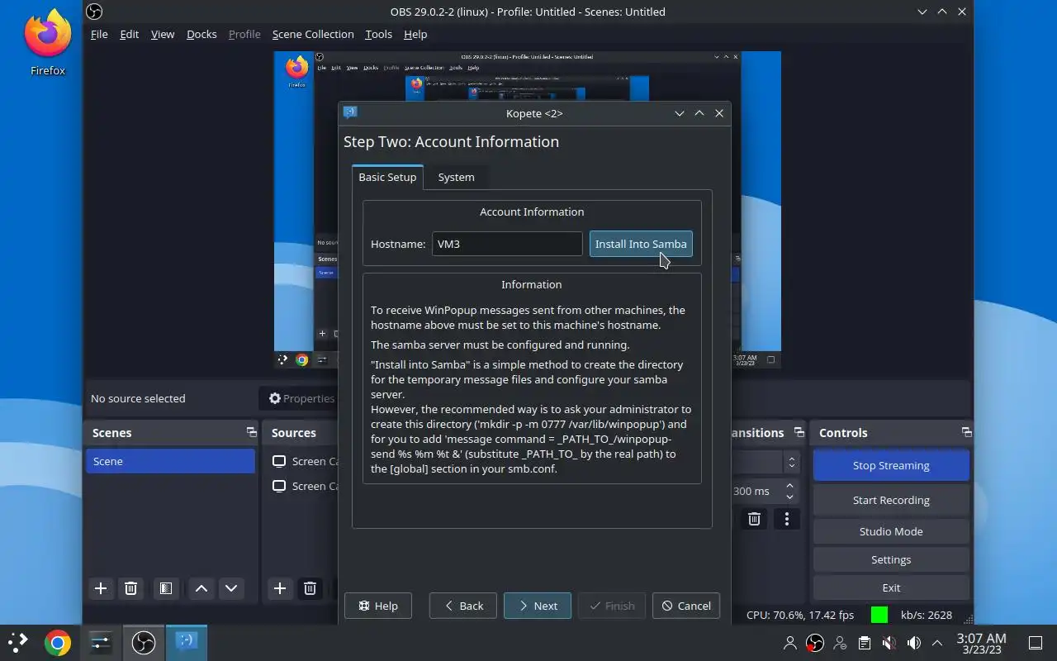Click the green stream status indicator
The height and width of the screenshot is (661, 1057).
[x=879, y=615]
